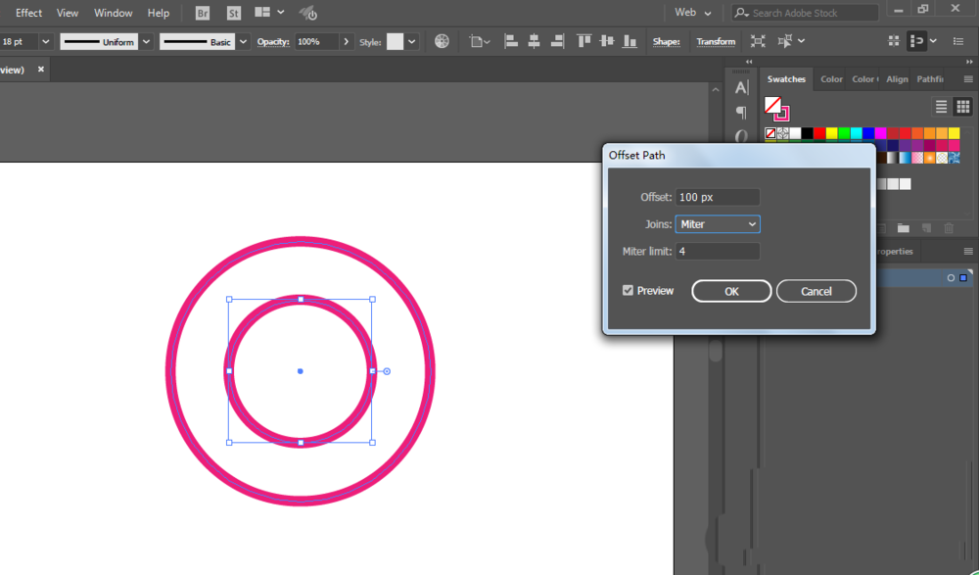Click horizontal align center icon
Image resolution: width=979 pixels, height=575 pixels.
(534, 42)
